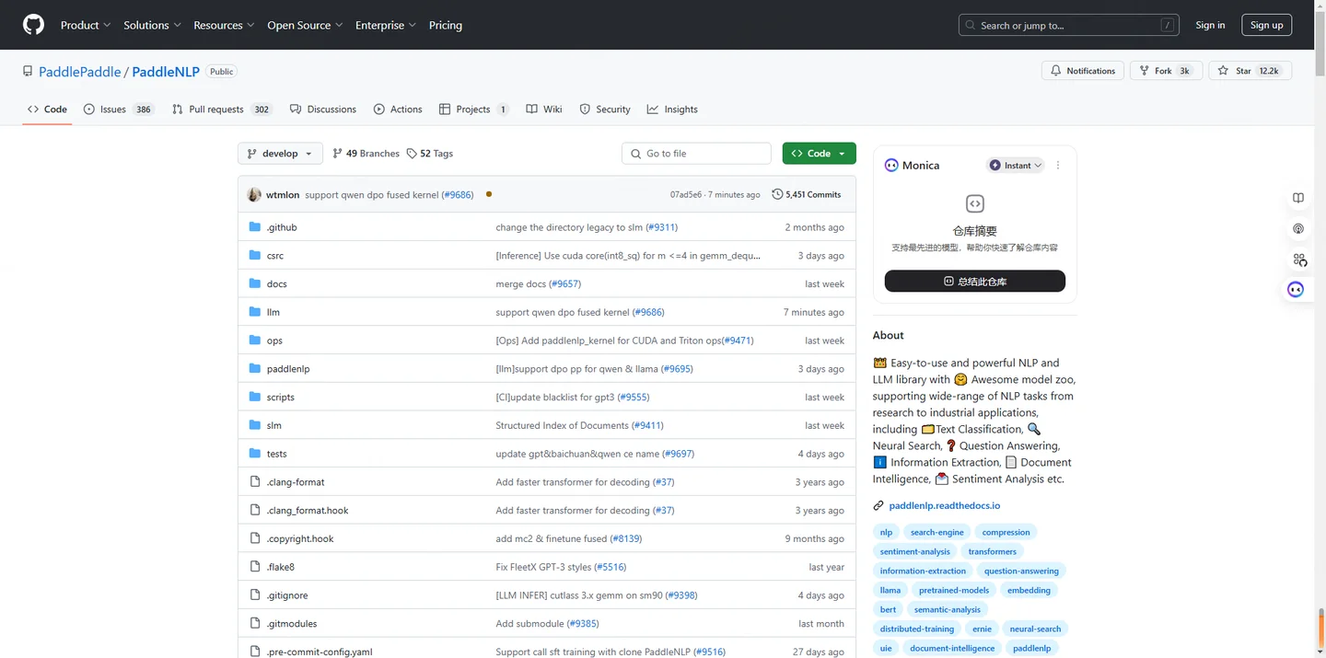
Task: Expand the Resources dropdown
Action: click(x=224, y=25)
